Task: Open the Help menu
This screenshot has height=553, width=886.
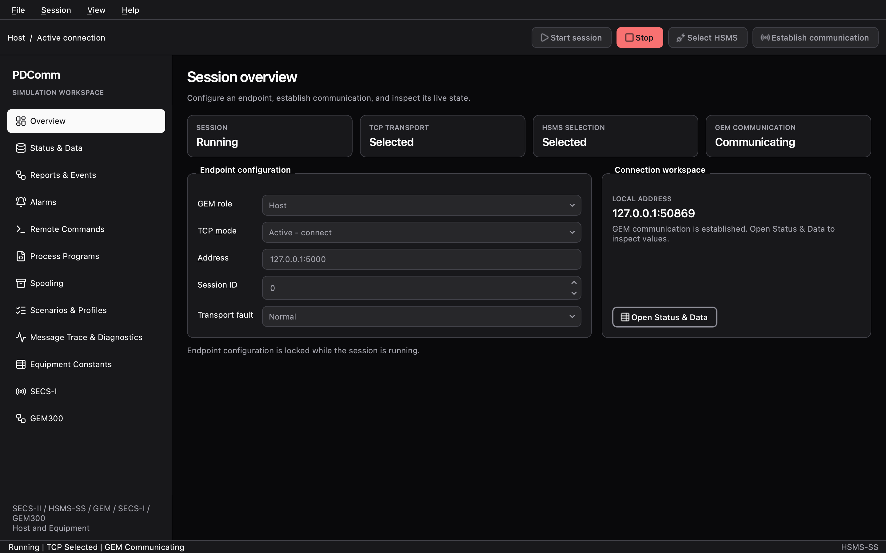Action: [x=130, y=10]
